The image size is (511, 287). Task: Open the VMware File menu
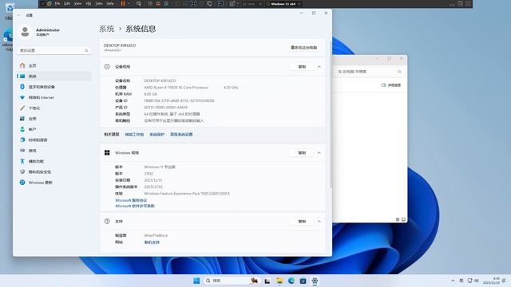coord(57,3)
